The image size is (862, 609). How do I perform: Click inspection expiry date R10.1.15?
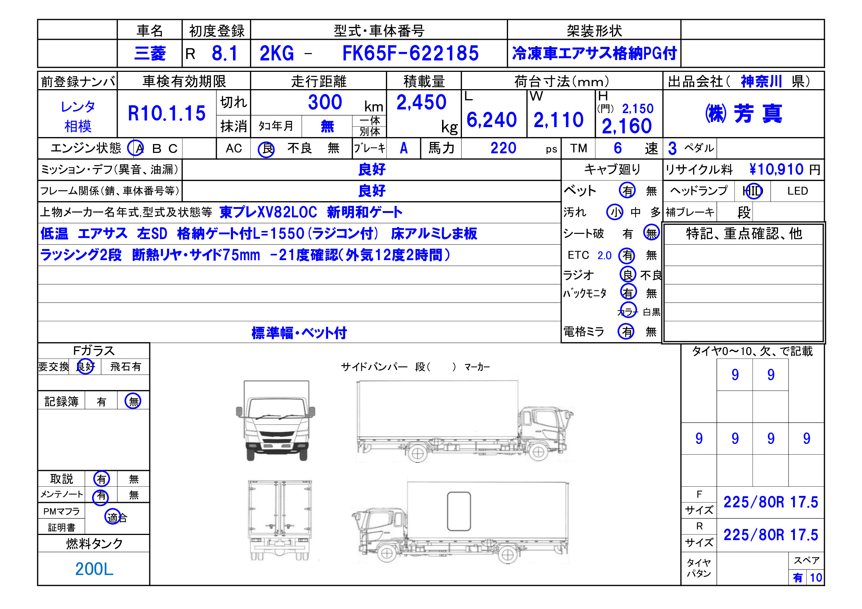coord(167,114)
